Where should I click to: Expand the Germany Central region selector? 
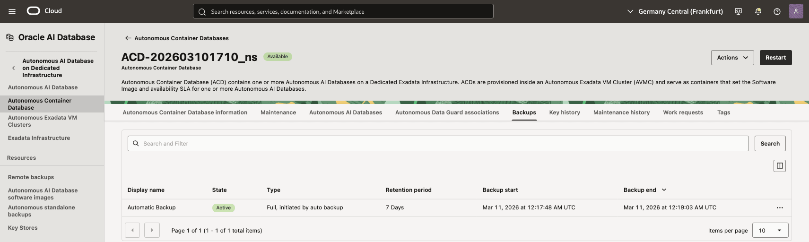click(675, 11)
